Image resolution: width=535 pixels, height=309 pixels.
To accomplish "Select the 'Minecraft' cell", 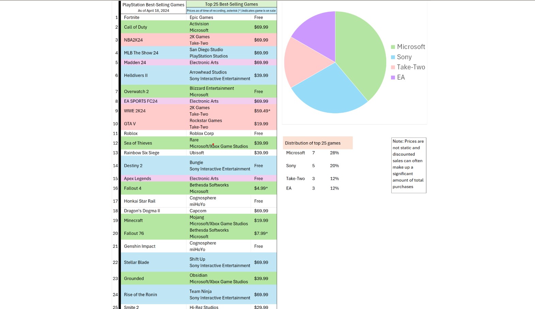I will [153, 221].
